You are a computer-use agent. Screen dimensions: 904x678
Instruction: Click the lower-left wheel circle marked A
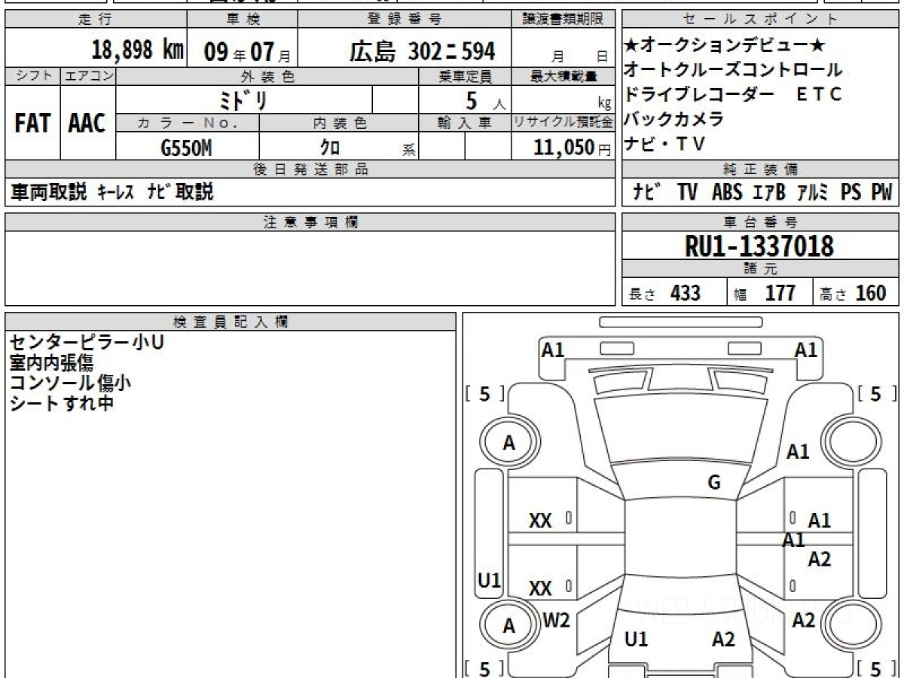(x=509, y=626)
